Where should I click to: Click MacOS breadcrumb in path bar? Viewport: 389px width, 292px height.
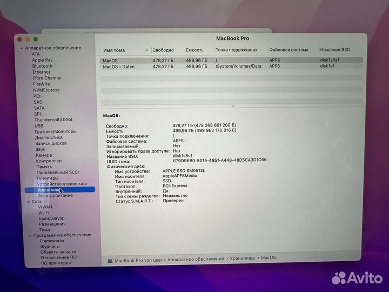pyautogui.click(x=268, y=257)
